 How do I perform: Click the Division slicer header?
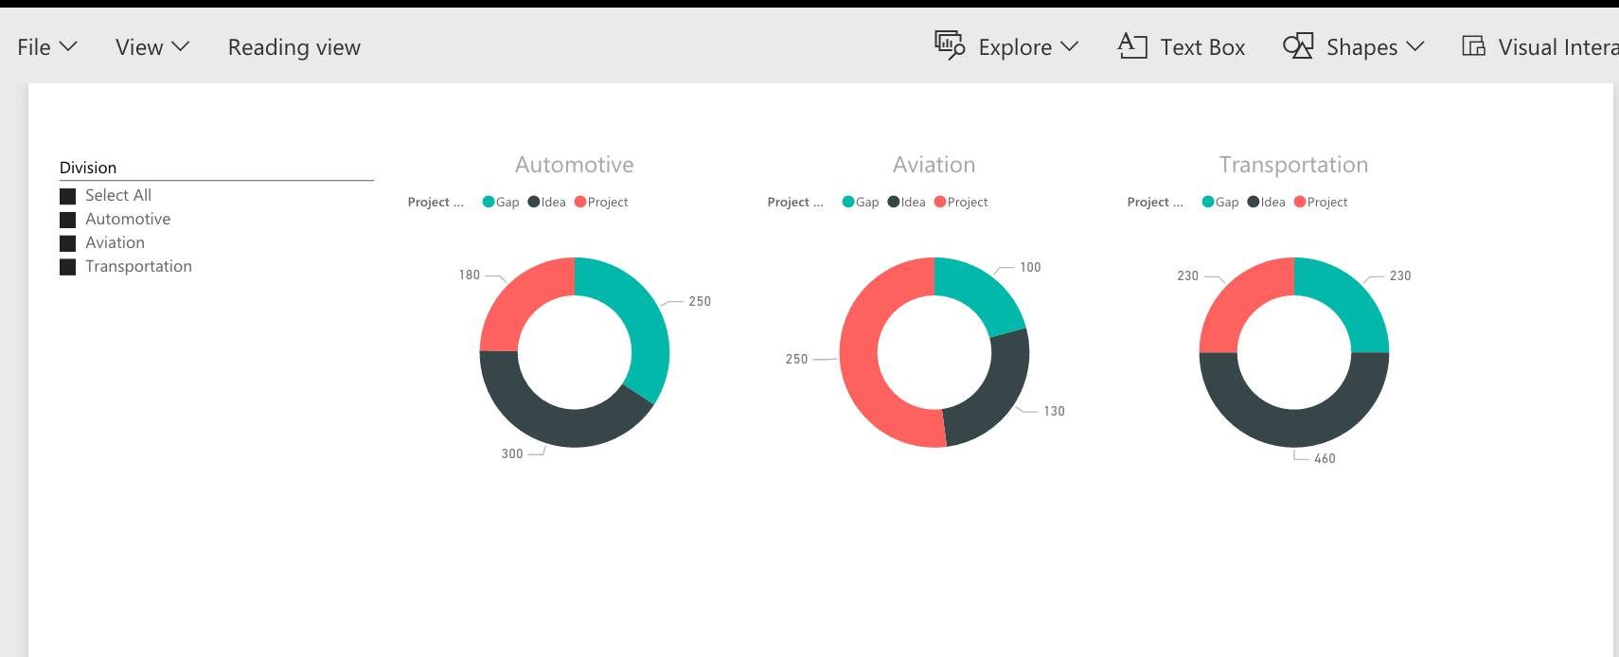pos(88,168)
